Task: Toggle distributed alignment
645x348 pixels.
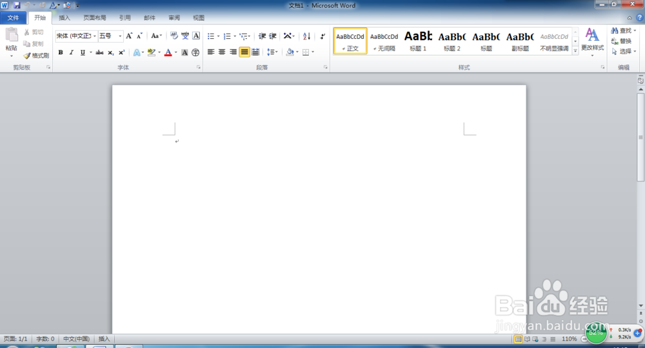Action: (x=255, y=52)
